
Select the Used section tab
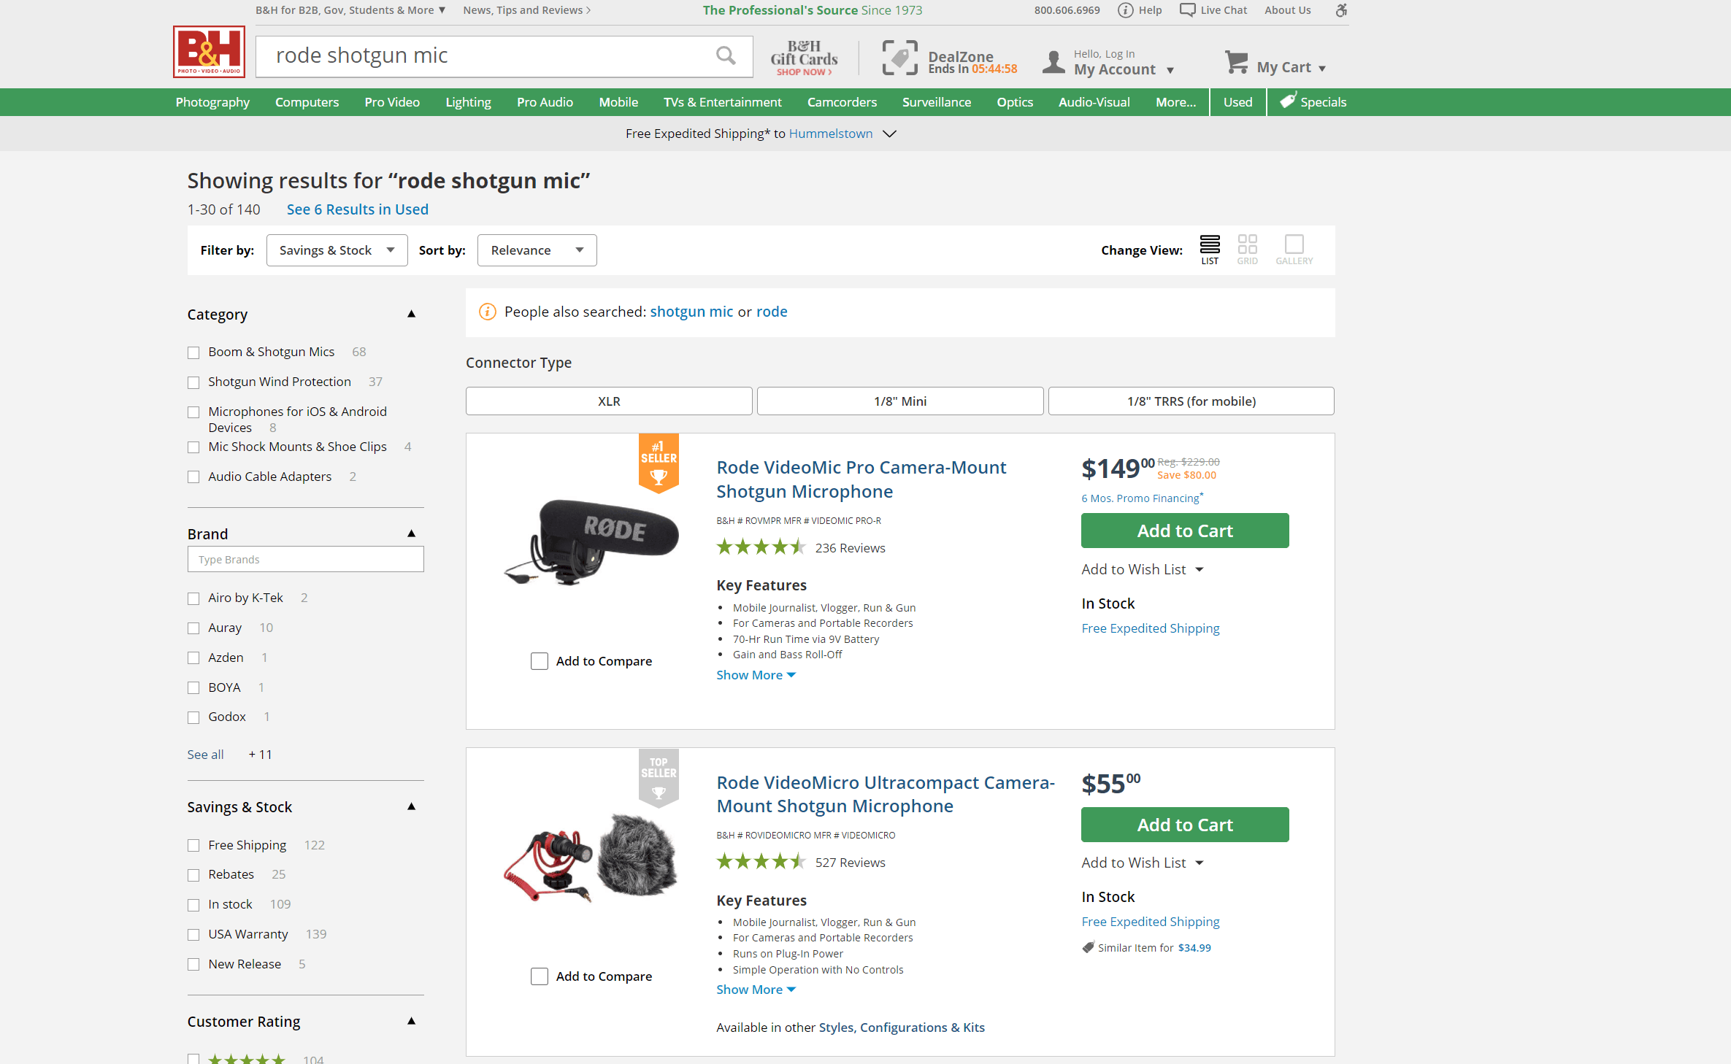pos(1237,101)
